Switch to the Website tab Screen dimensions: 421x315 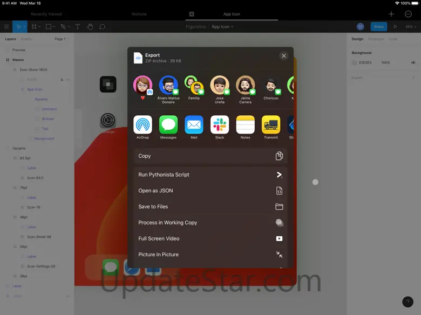pyautogui.click(x=139, y=14)
